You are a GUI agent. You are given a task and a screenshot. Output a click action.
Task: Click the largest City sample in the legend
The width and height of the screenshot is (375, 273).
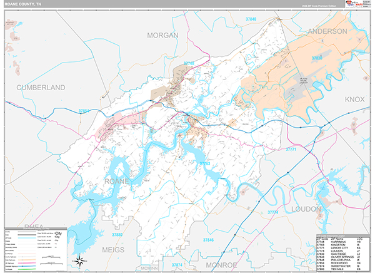pos(58,234)
